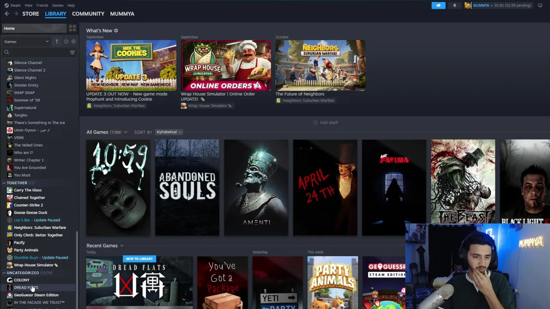The image size is (550, 309).
Task: Click the Party Animals sidebar icon
Action: tap(9, 250)
